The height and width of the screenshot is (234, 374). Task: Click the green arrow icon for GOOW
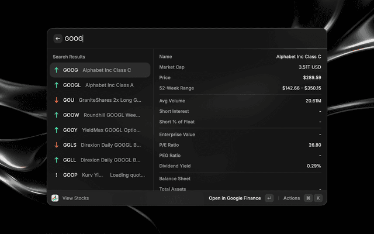(x=56, y=115)
